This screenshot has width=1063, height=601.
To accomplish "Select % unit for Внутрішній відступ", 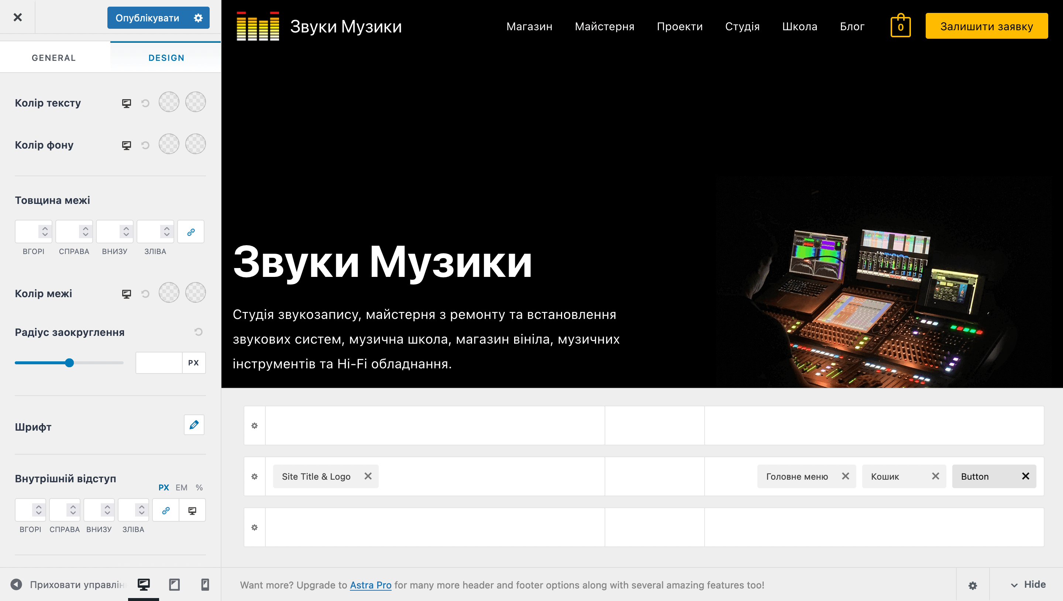I will (x=199, y=487).
